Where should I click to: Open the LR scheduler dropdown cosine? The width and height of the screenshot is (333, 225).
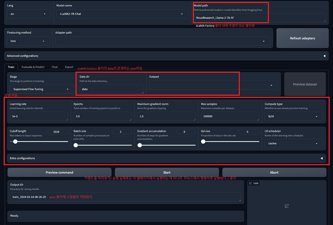pyautogui.click(x=294, y=143)
